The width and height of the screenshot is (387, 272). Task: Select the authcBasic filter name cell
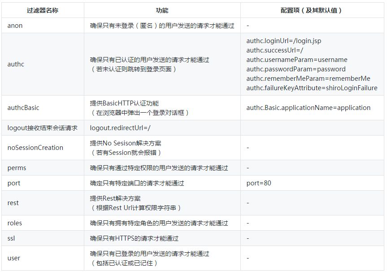(x=43, y=108)
